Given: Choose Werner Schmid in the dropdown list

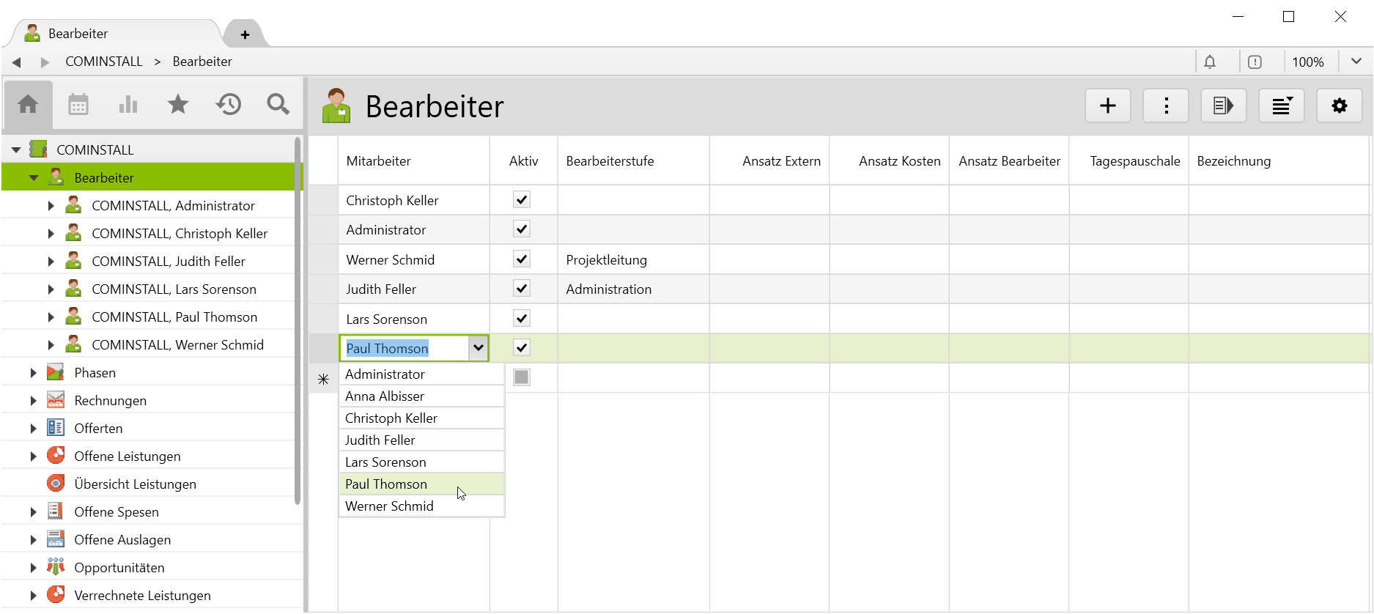Looking at the screenshot, I should point(389,506).
